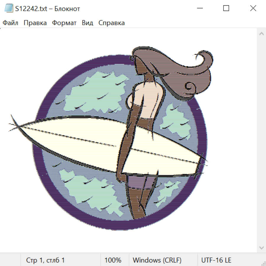Viewport: 266px width, 266px height.
Task: Click the Notepad icon in the title bar
Action: tap(9, 9)
